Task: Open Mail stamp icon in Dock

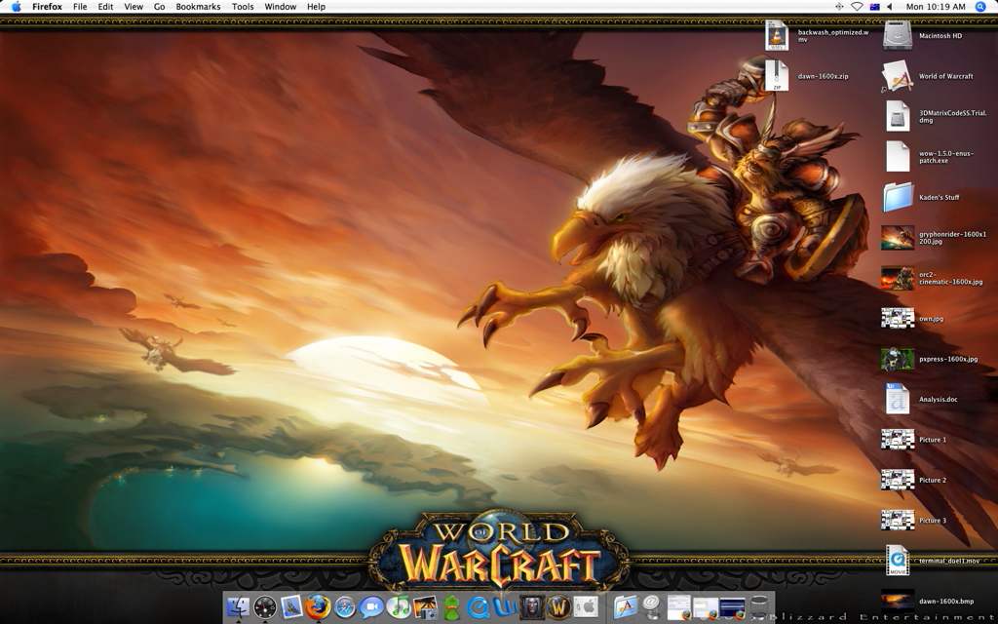Action: (x=291, y=606)
